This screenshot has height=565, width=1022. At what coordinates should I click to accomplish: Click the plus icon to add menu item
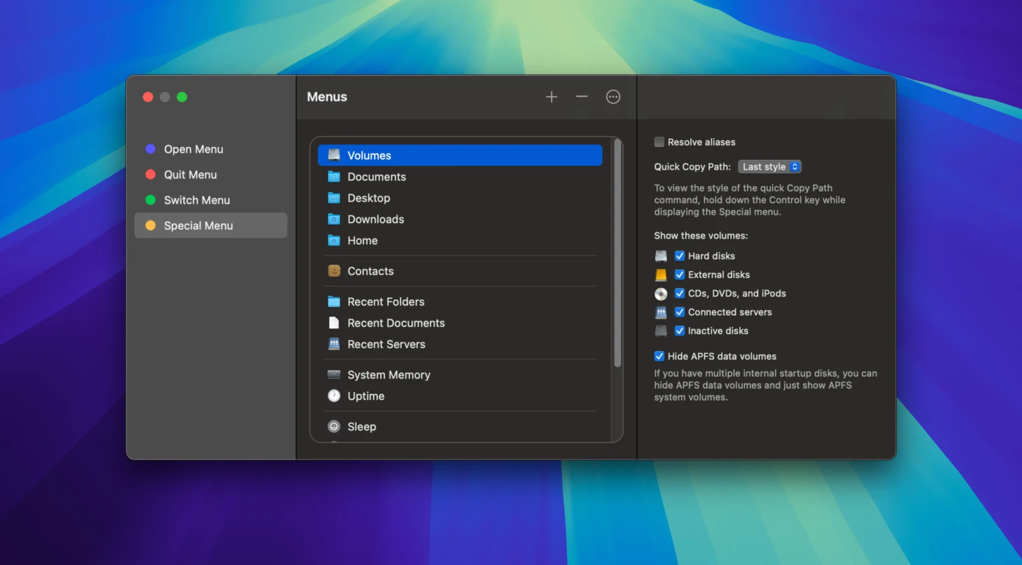point(551,97)
